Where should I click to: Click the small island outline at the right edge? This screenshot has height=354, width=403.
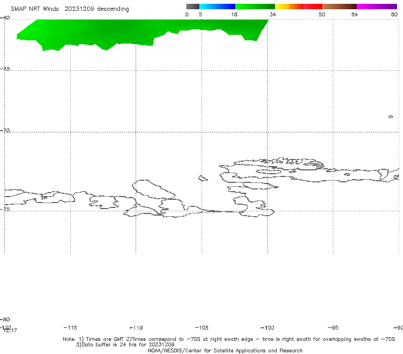point(390,117)
